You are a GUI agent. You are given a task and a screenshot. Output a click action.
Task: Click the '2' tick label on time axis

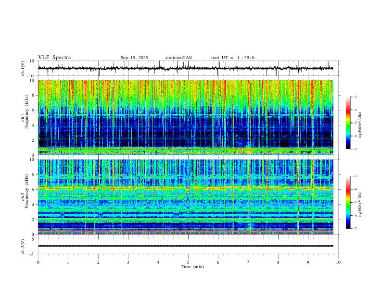98,262
